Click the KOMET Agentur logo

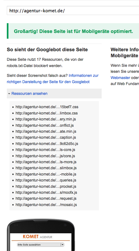pyautogui.click(x=38, y=237)
